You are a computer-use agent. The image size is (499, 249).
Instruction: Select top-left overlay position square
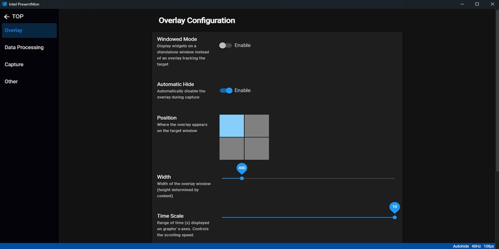coord(232,126)
